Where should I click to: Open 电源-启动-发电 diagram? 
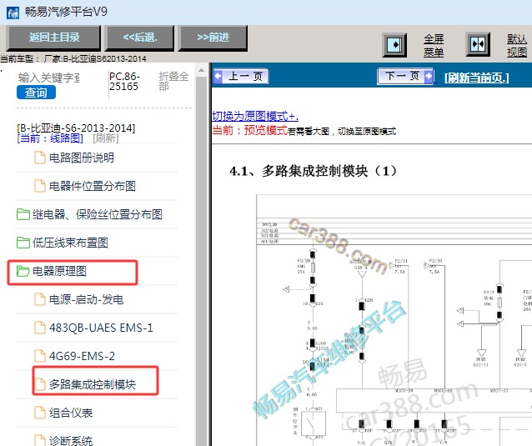point(86,299)
